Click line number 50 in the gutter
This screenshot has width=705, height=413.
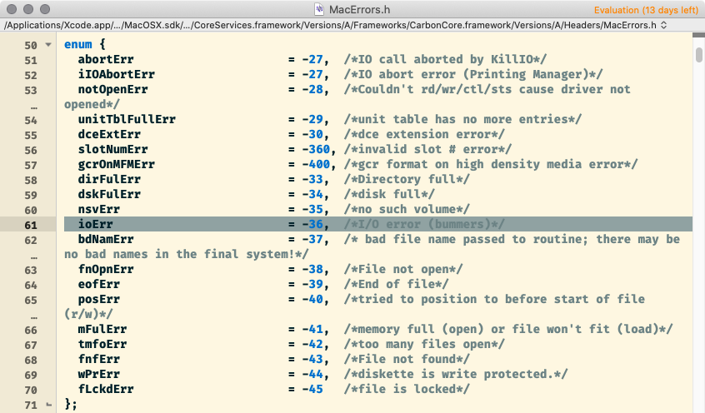click(31, 44)
